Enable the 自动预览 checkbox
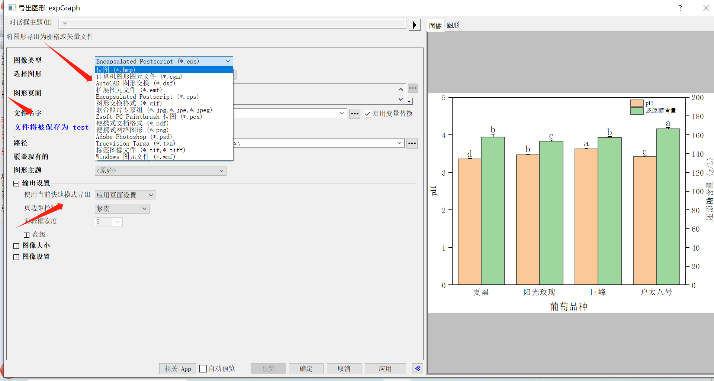Image resolution: width=714 pixels, height=381 pixels. pos(203,369)
